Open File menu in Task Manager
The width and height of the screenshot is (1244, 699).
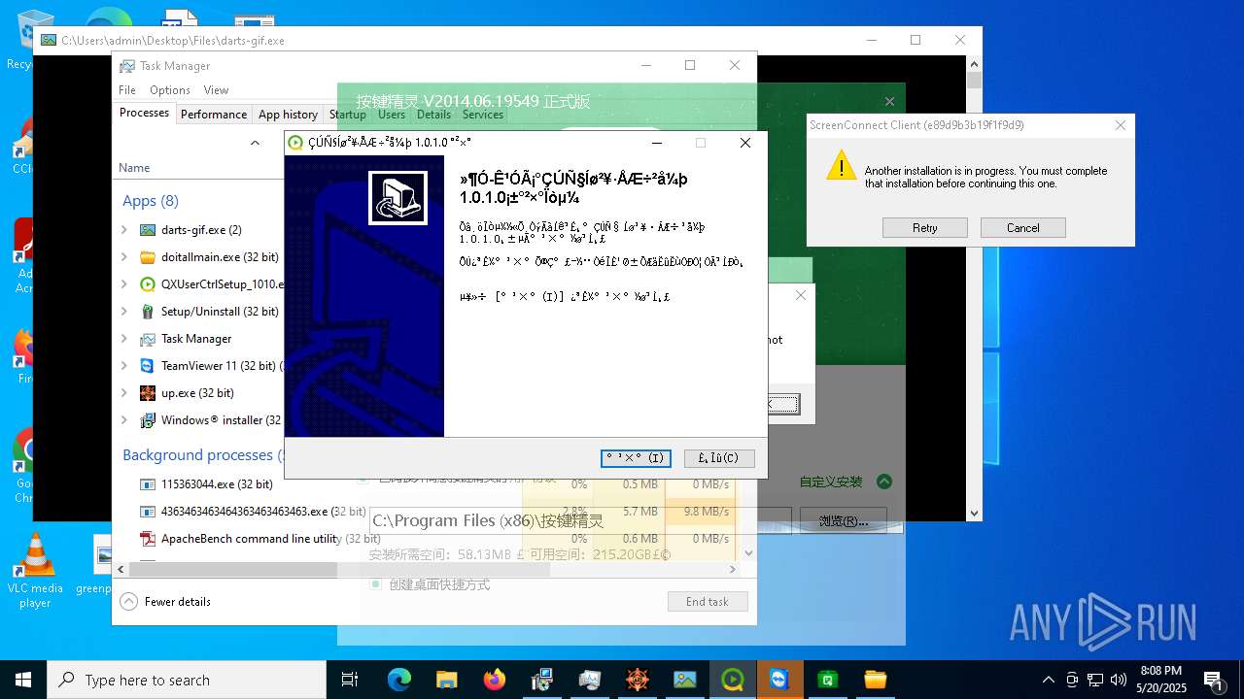tap(127, 90)
